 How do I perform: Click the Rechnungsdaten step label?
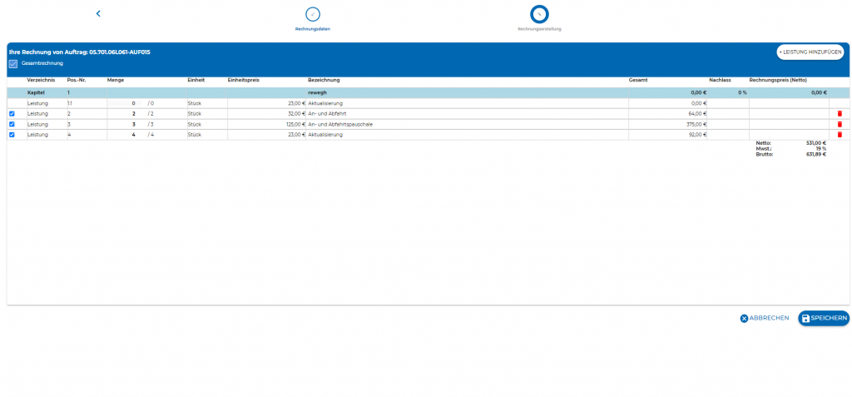[313, 29]
